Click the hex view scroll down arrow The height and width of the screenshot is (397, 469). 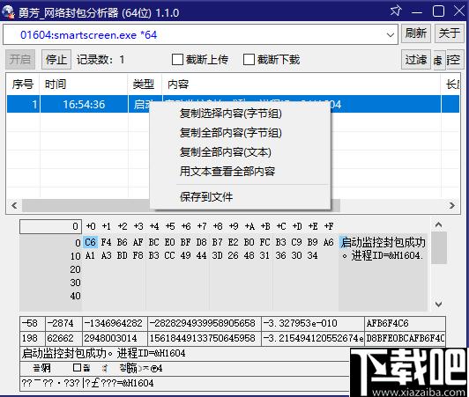(x=438, y=304)
